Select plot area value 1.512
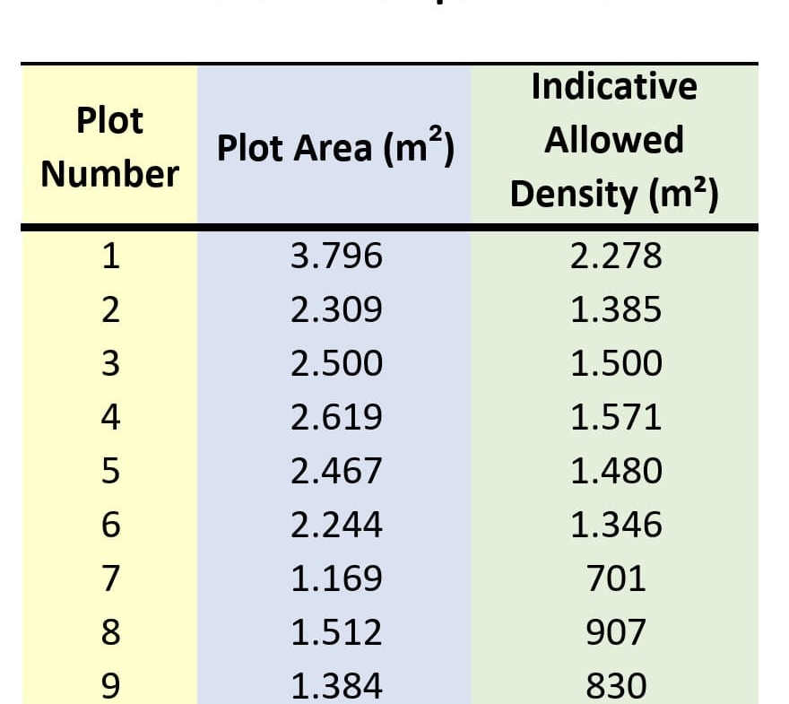This screenshot has width=789, height=704. [336, 633]
